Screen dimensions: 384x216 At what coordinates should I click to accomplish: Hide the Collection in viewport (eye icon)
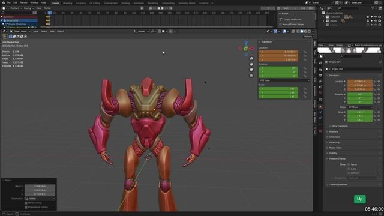376,17
